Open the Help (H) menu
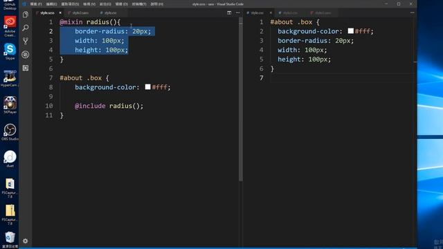Image resolution: width=443 pixels, height=249 pixels. (157, 4)
